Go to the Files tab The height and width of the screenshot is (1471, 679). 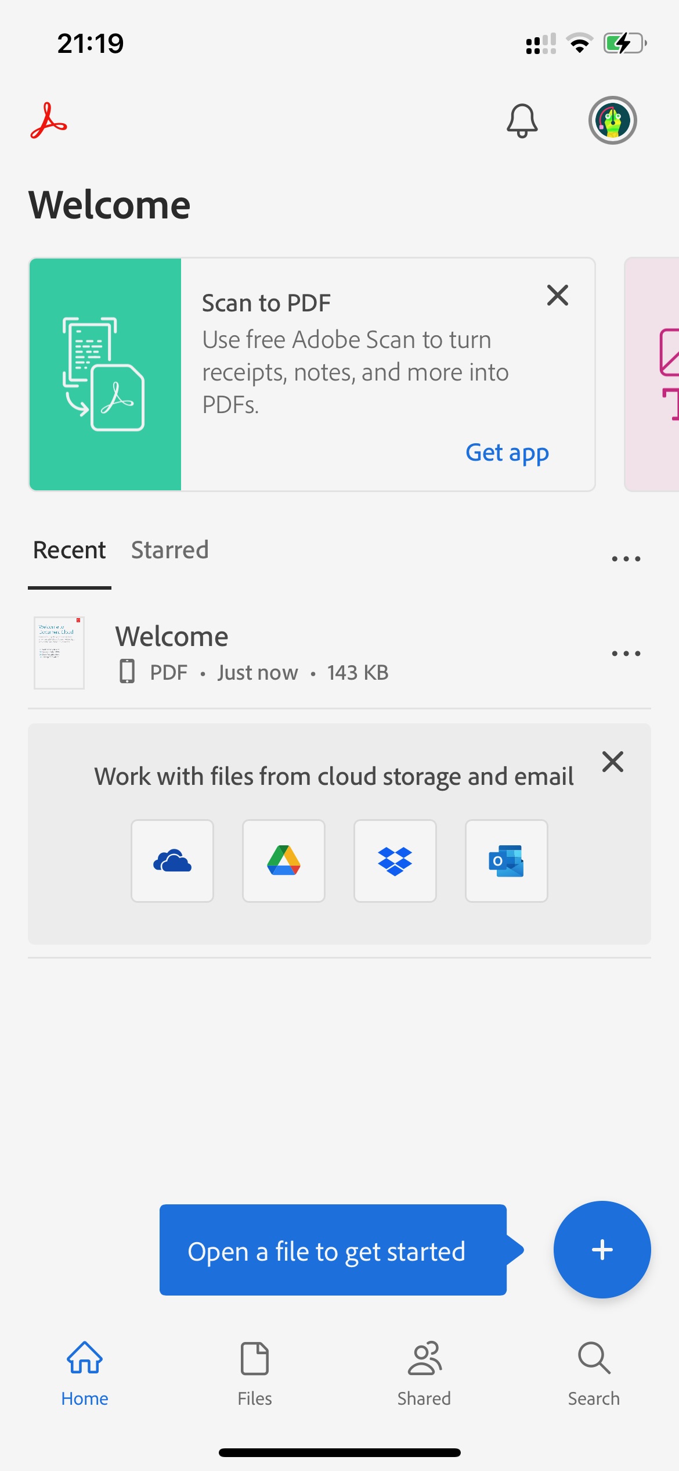[x=255, y=1373]
